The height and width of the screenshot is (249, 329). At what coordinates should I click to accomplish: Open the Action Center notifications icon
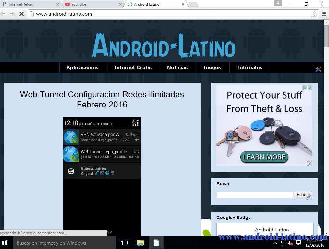(x=298, y=243)
